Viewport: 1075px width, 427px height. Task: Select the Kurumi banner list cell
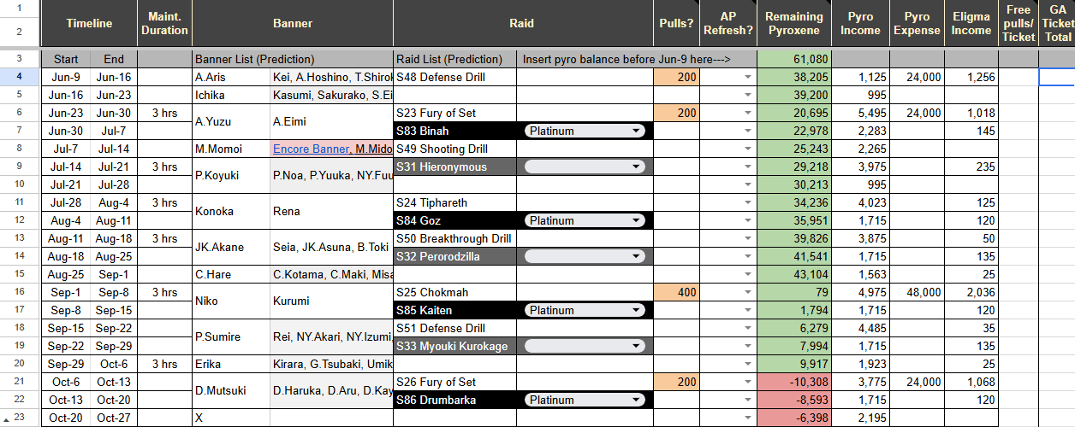(x=331, y=301)
